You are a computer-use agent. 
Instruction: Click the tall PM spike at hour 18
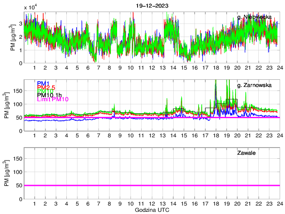(216, 82)
